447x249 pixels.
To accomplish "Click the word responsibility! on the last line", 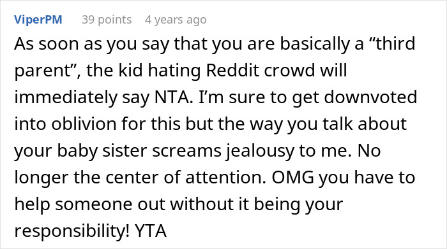I will tap(72, 231).
